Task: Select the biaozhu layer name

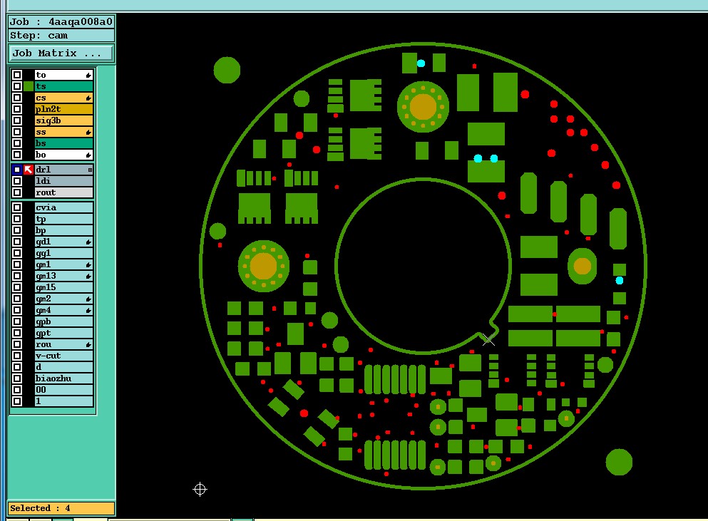Action: click(x=63, y=378)
